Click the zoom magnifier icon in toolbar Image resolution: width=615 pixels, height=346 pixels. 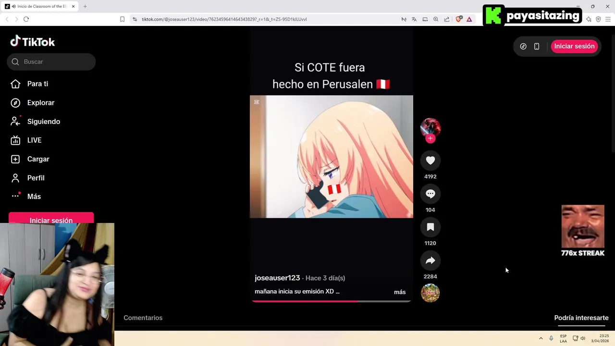coord(436,19)
